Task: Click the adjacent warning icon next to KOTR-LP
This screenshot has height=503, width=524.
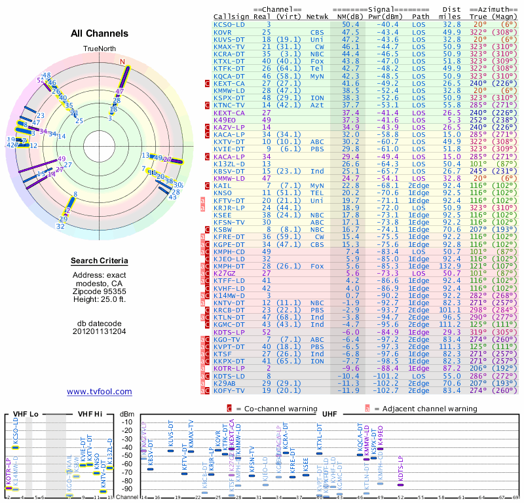Action: tap(202, 369)
